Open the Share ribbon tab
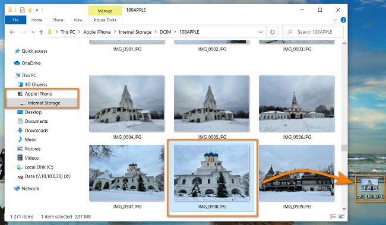The image size is (386, 225). click(58, 20)
